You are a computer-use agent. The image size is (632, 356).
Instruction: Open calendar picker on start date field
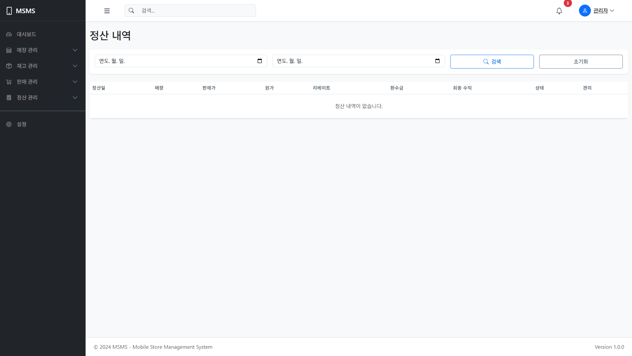point(260,61)
